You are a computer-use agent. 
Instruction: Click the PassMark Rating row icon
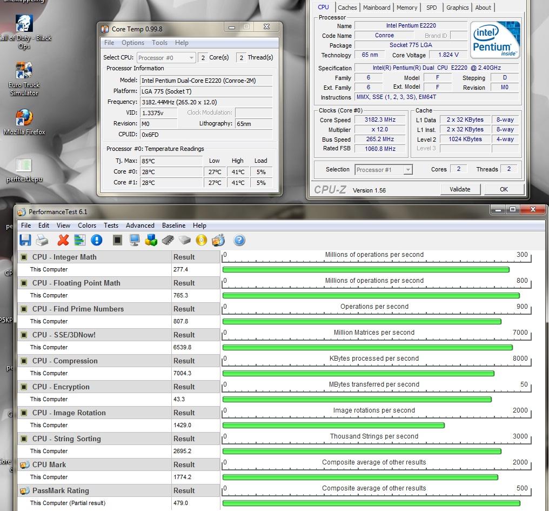click(x=24, y=490)
